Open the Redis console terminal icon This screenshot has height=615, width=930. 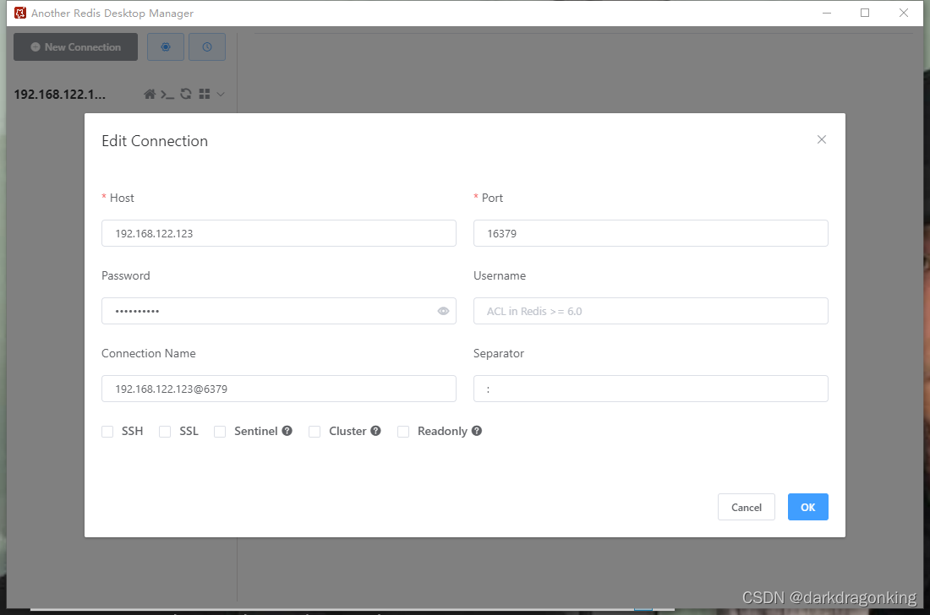coord(167,94)
